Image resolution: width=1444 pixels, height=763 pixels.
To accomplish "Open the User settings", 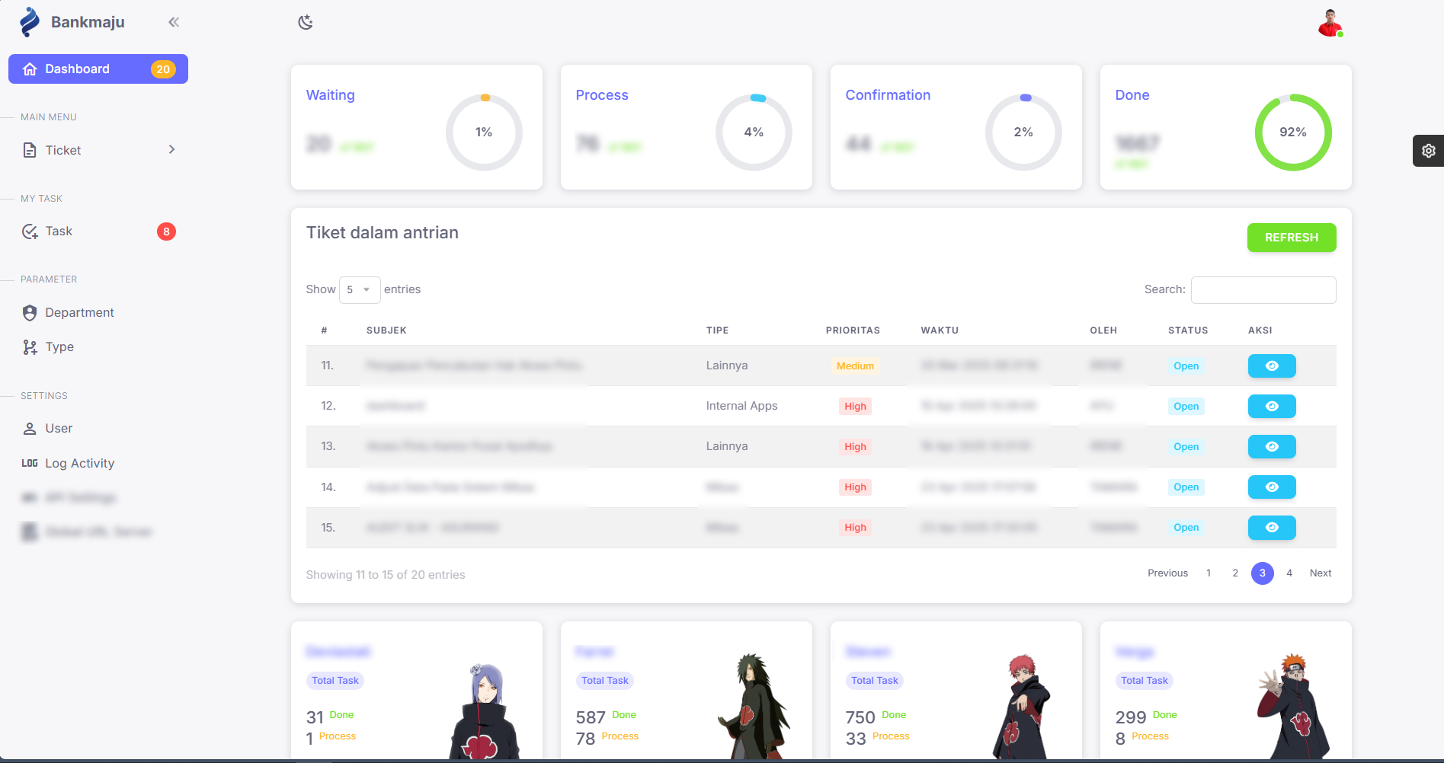I will [59, 428].
